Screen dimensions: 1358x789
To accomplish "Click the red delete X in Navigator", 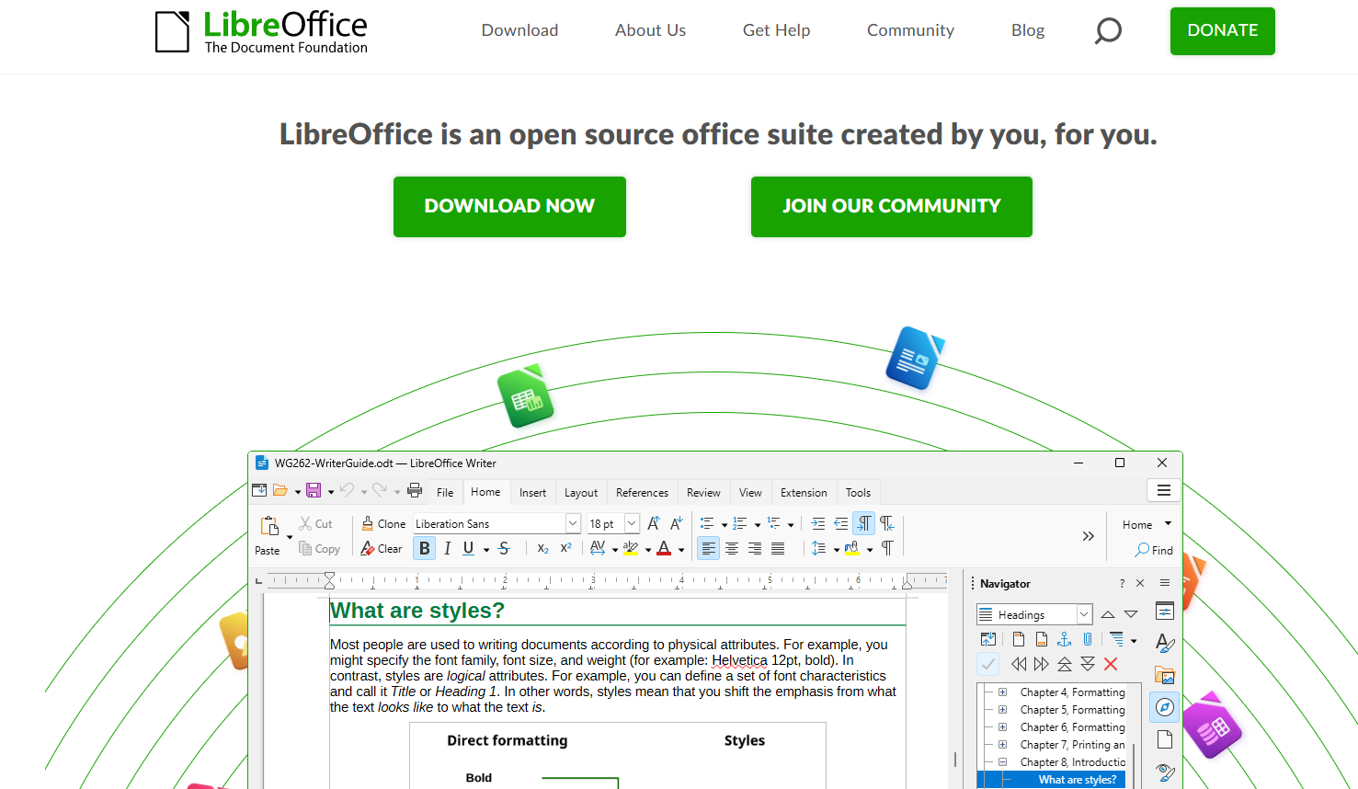I will coord(1111,664).
